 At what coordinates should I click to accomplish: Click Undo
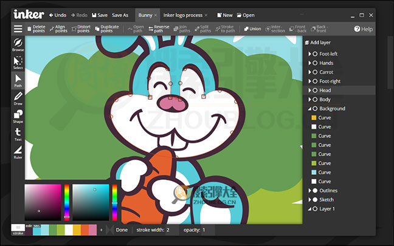(x=58, y=15)
